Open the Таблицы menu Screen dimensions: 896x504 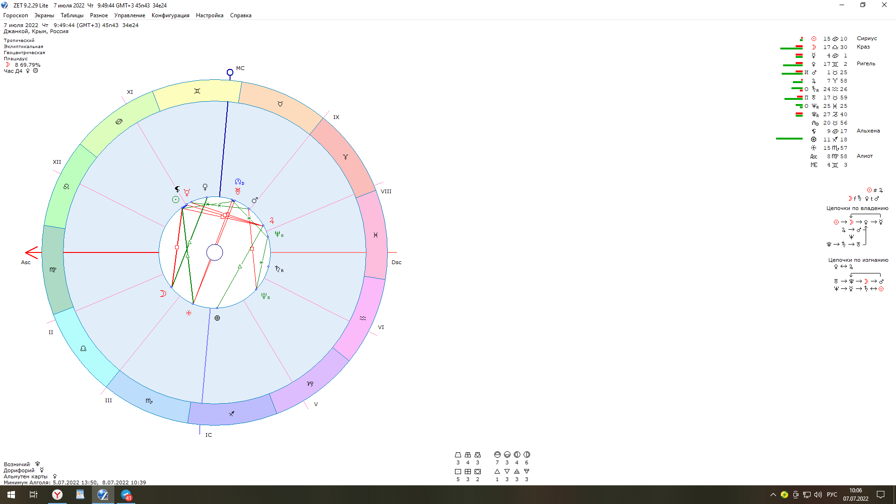[x=72, y=15]
